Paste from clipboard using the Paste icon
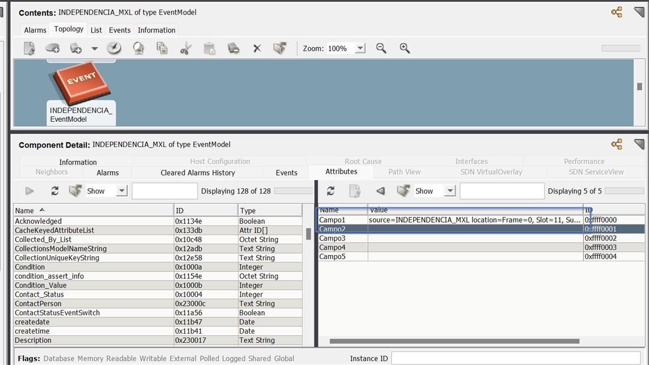 [x=210, y=48]
